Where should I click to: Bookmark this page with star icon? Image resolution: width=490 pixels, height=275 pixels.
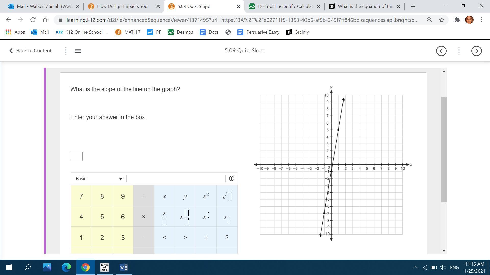click(x=442, y=20)
